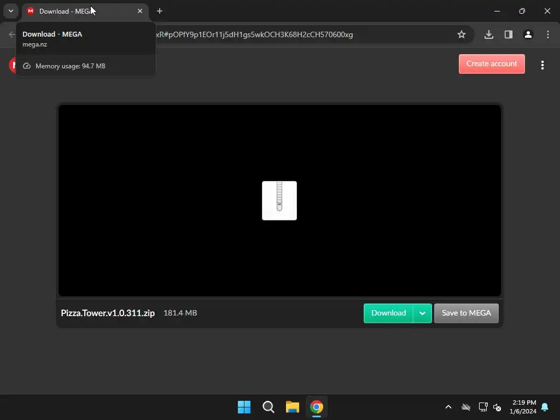The height and width of the screenshot is (420, 560).
Task: Click the mega.nz text in tab hover card
Action: (x=34, y=44)
